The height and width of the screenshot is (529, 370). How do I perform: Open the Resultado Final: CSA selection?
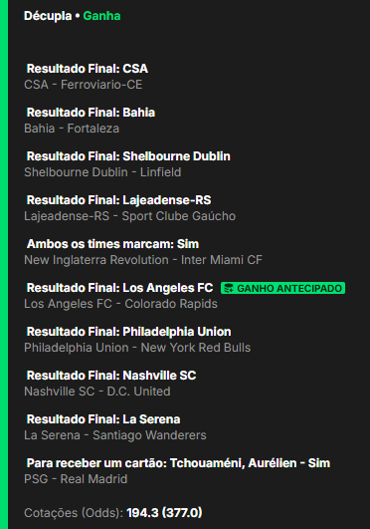tap(88, 69)
